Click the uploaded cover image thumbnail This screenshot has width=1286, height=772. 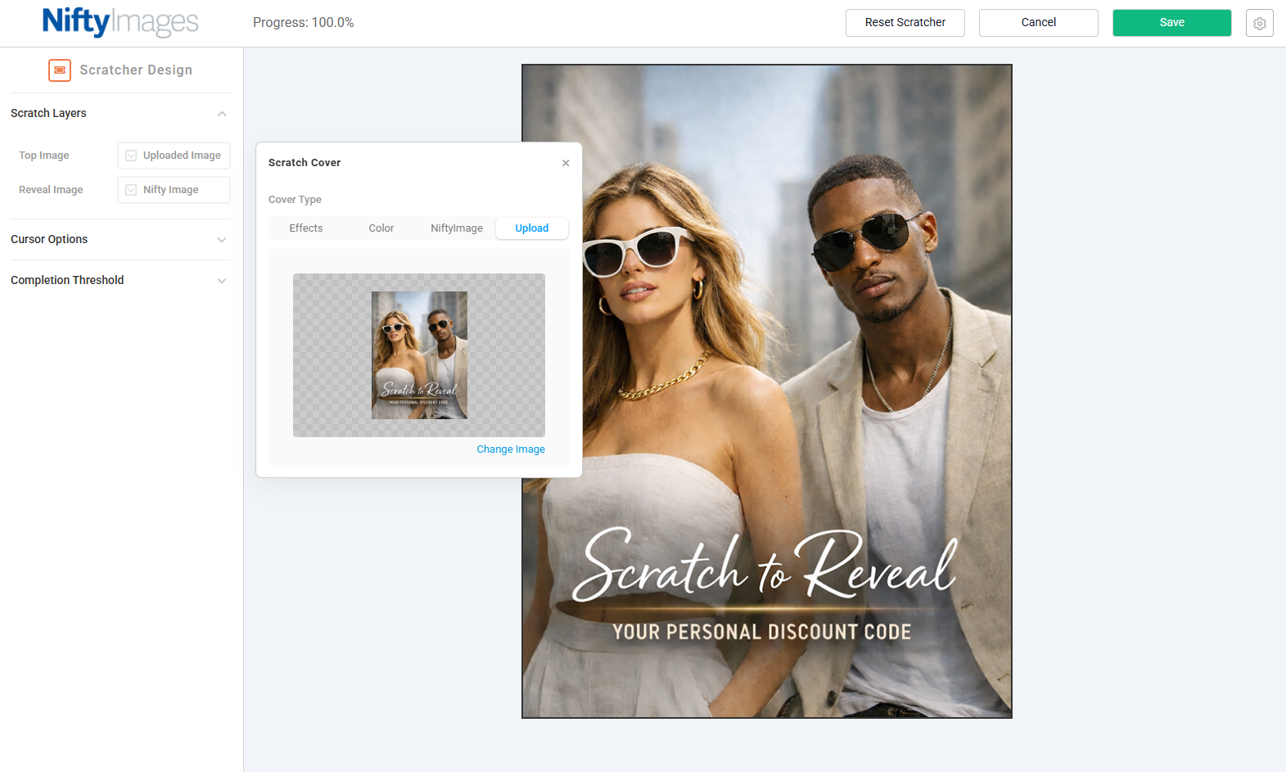click(419, 355)
